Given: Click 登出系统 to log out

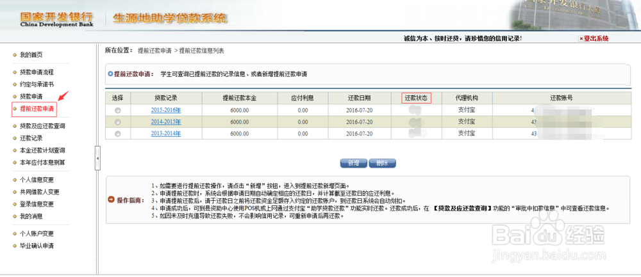Looking at the screenshot, I should pos(594,39).
